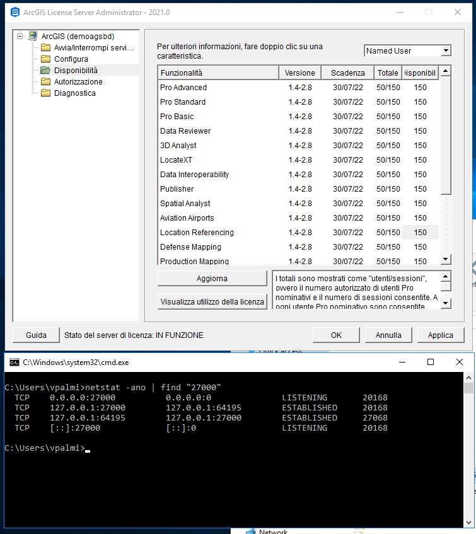The width and height of the screenshot is (476, 534).
Task: Click the Configura folder icon
Action: pos(45,59)
